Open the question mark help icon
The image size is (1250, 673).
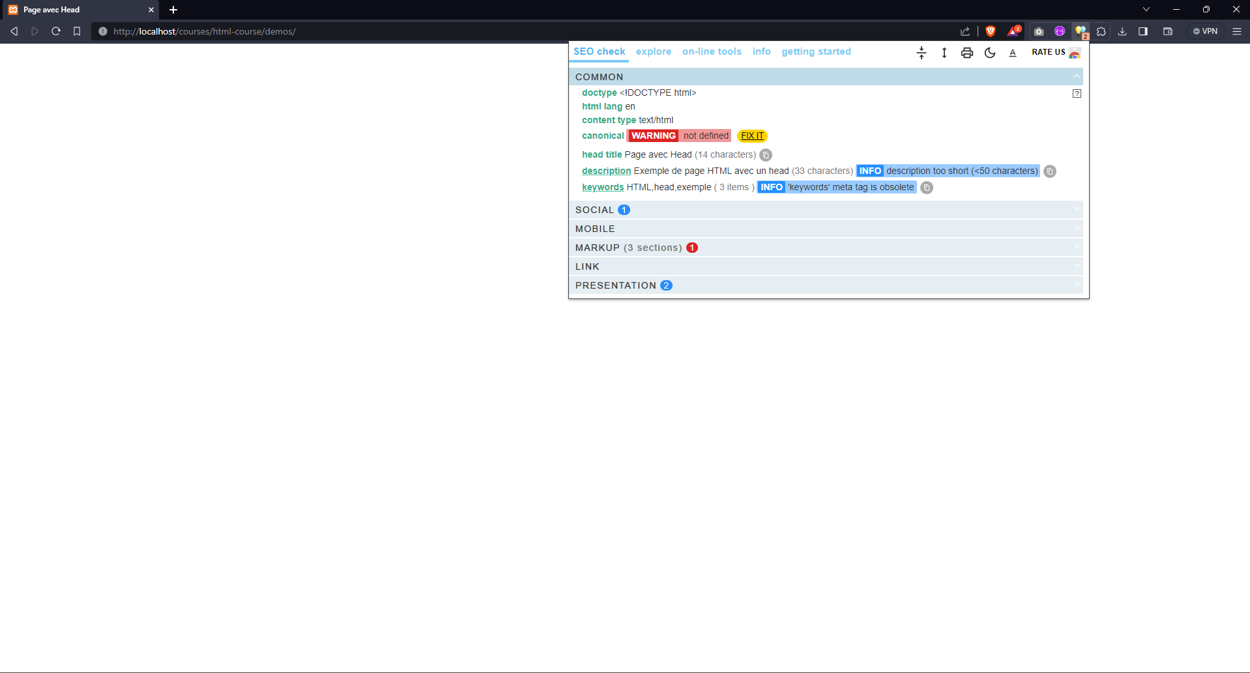(1077, 94)
